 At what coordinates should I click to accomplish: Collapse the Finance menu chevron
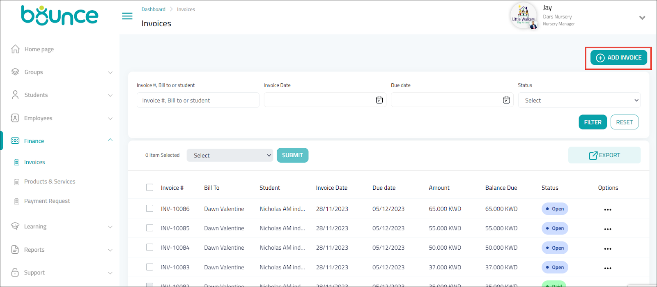(x=110, y=140)
